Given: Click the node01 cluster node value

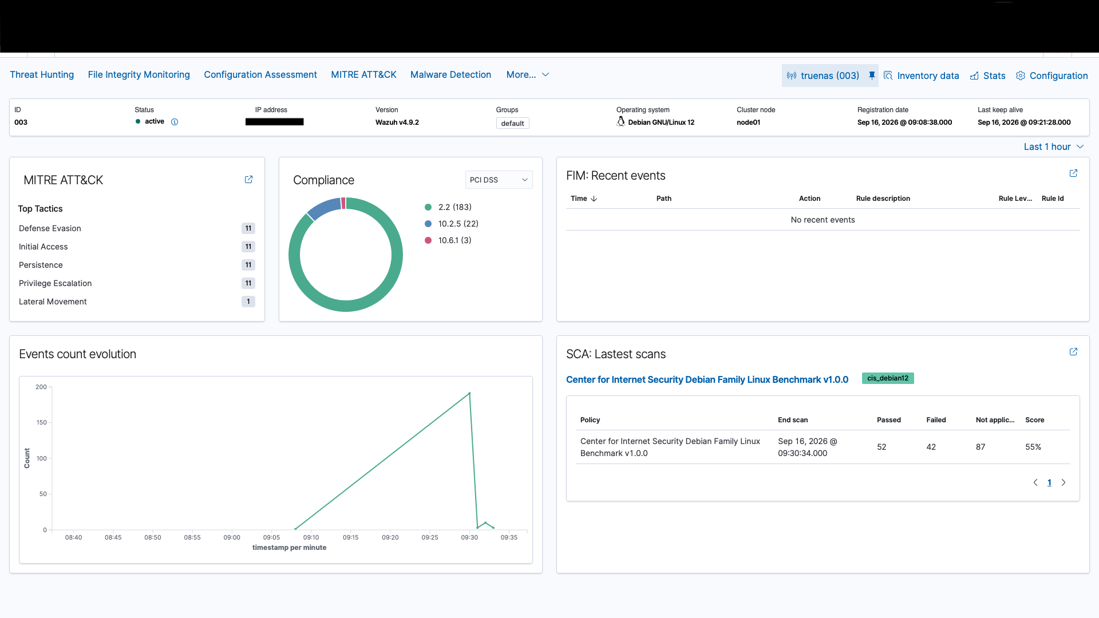Looking at the screenshot, I should [748, 122].
